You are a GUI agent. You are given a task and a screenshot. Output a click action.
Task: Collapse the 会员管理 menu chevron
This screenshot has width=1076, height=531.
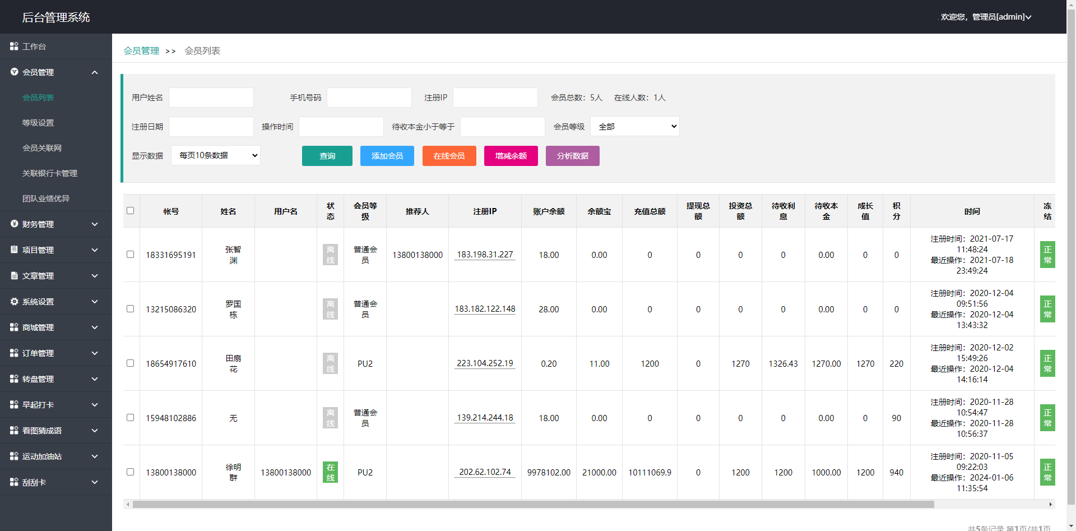tap(95, 72)
